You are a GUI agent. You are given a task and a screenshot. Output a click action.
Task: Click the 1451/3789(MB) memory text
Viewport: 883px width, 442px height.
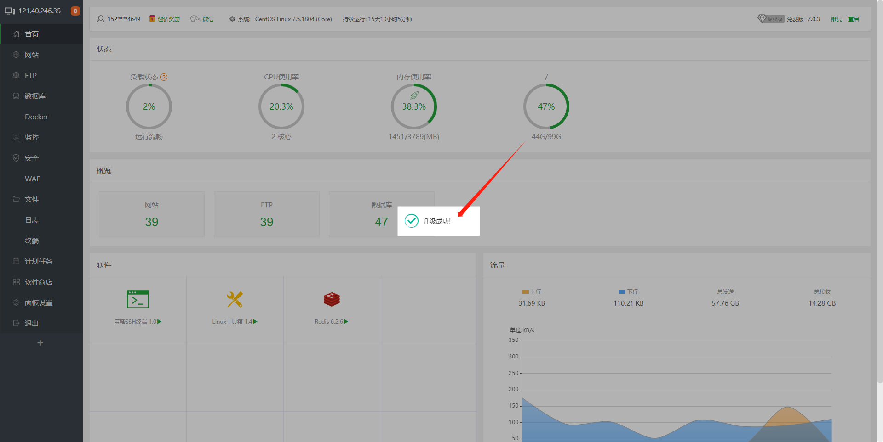(414, 137)
